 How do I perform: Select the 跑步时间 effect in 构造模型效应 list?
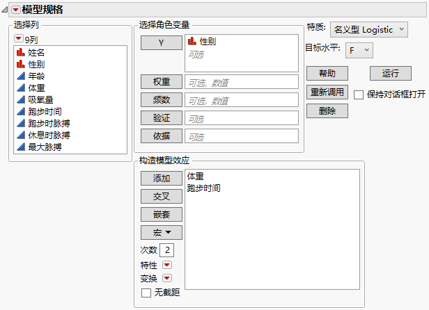click(204, 188)
